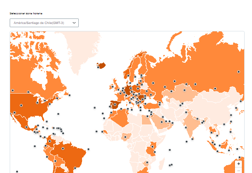Select the marker at Taiwan
The width and height of the screenshot is (252, 173).
[x=231, y=121]
